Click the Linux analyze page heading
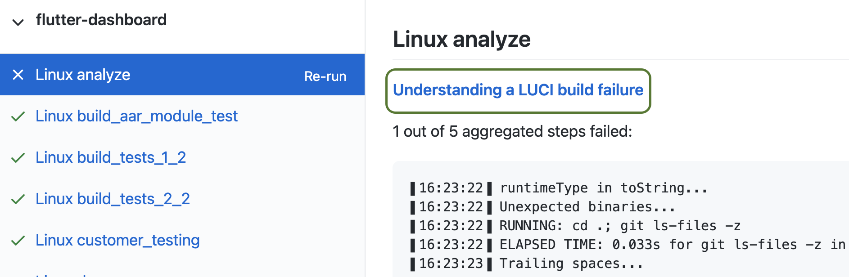The height and width of the screenshot is (277, 849). click(x=462, y=40)
